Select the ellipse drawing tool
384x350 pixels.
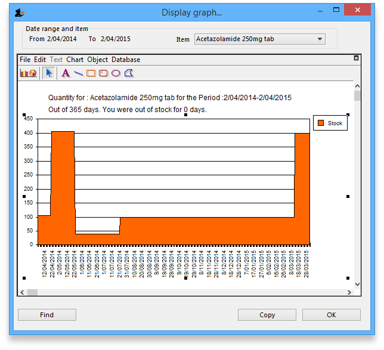(x=116, y=73)
